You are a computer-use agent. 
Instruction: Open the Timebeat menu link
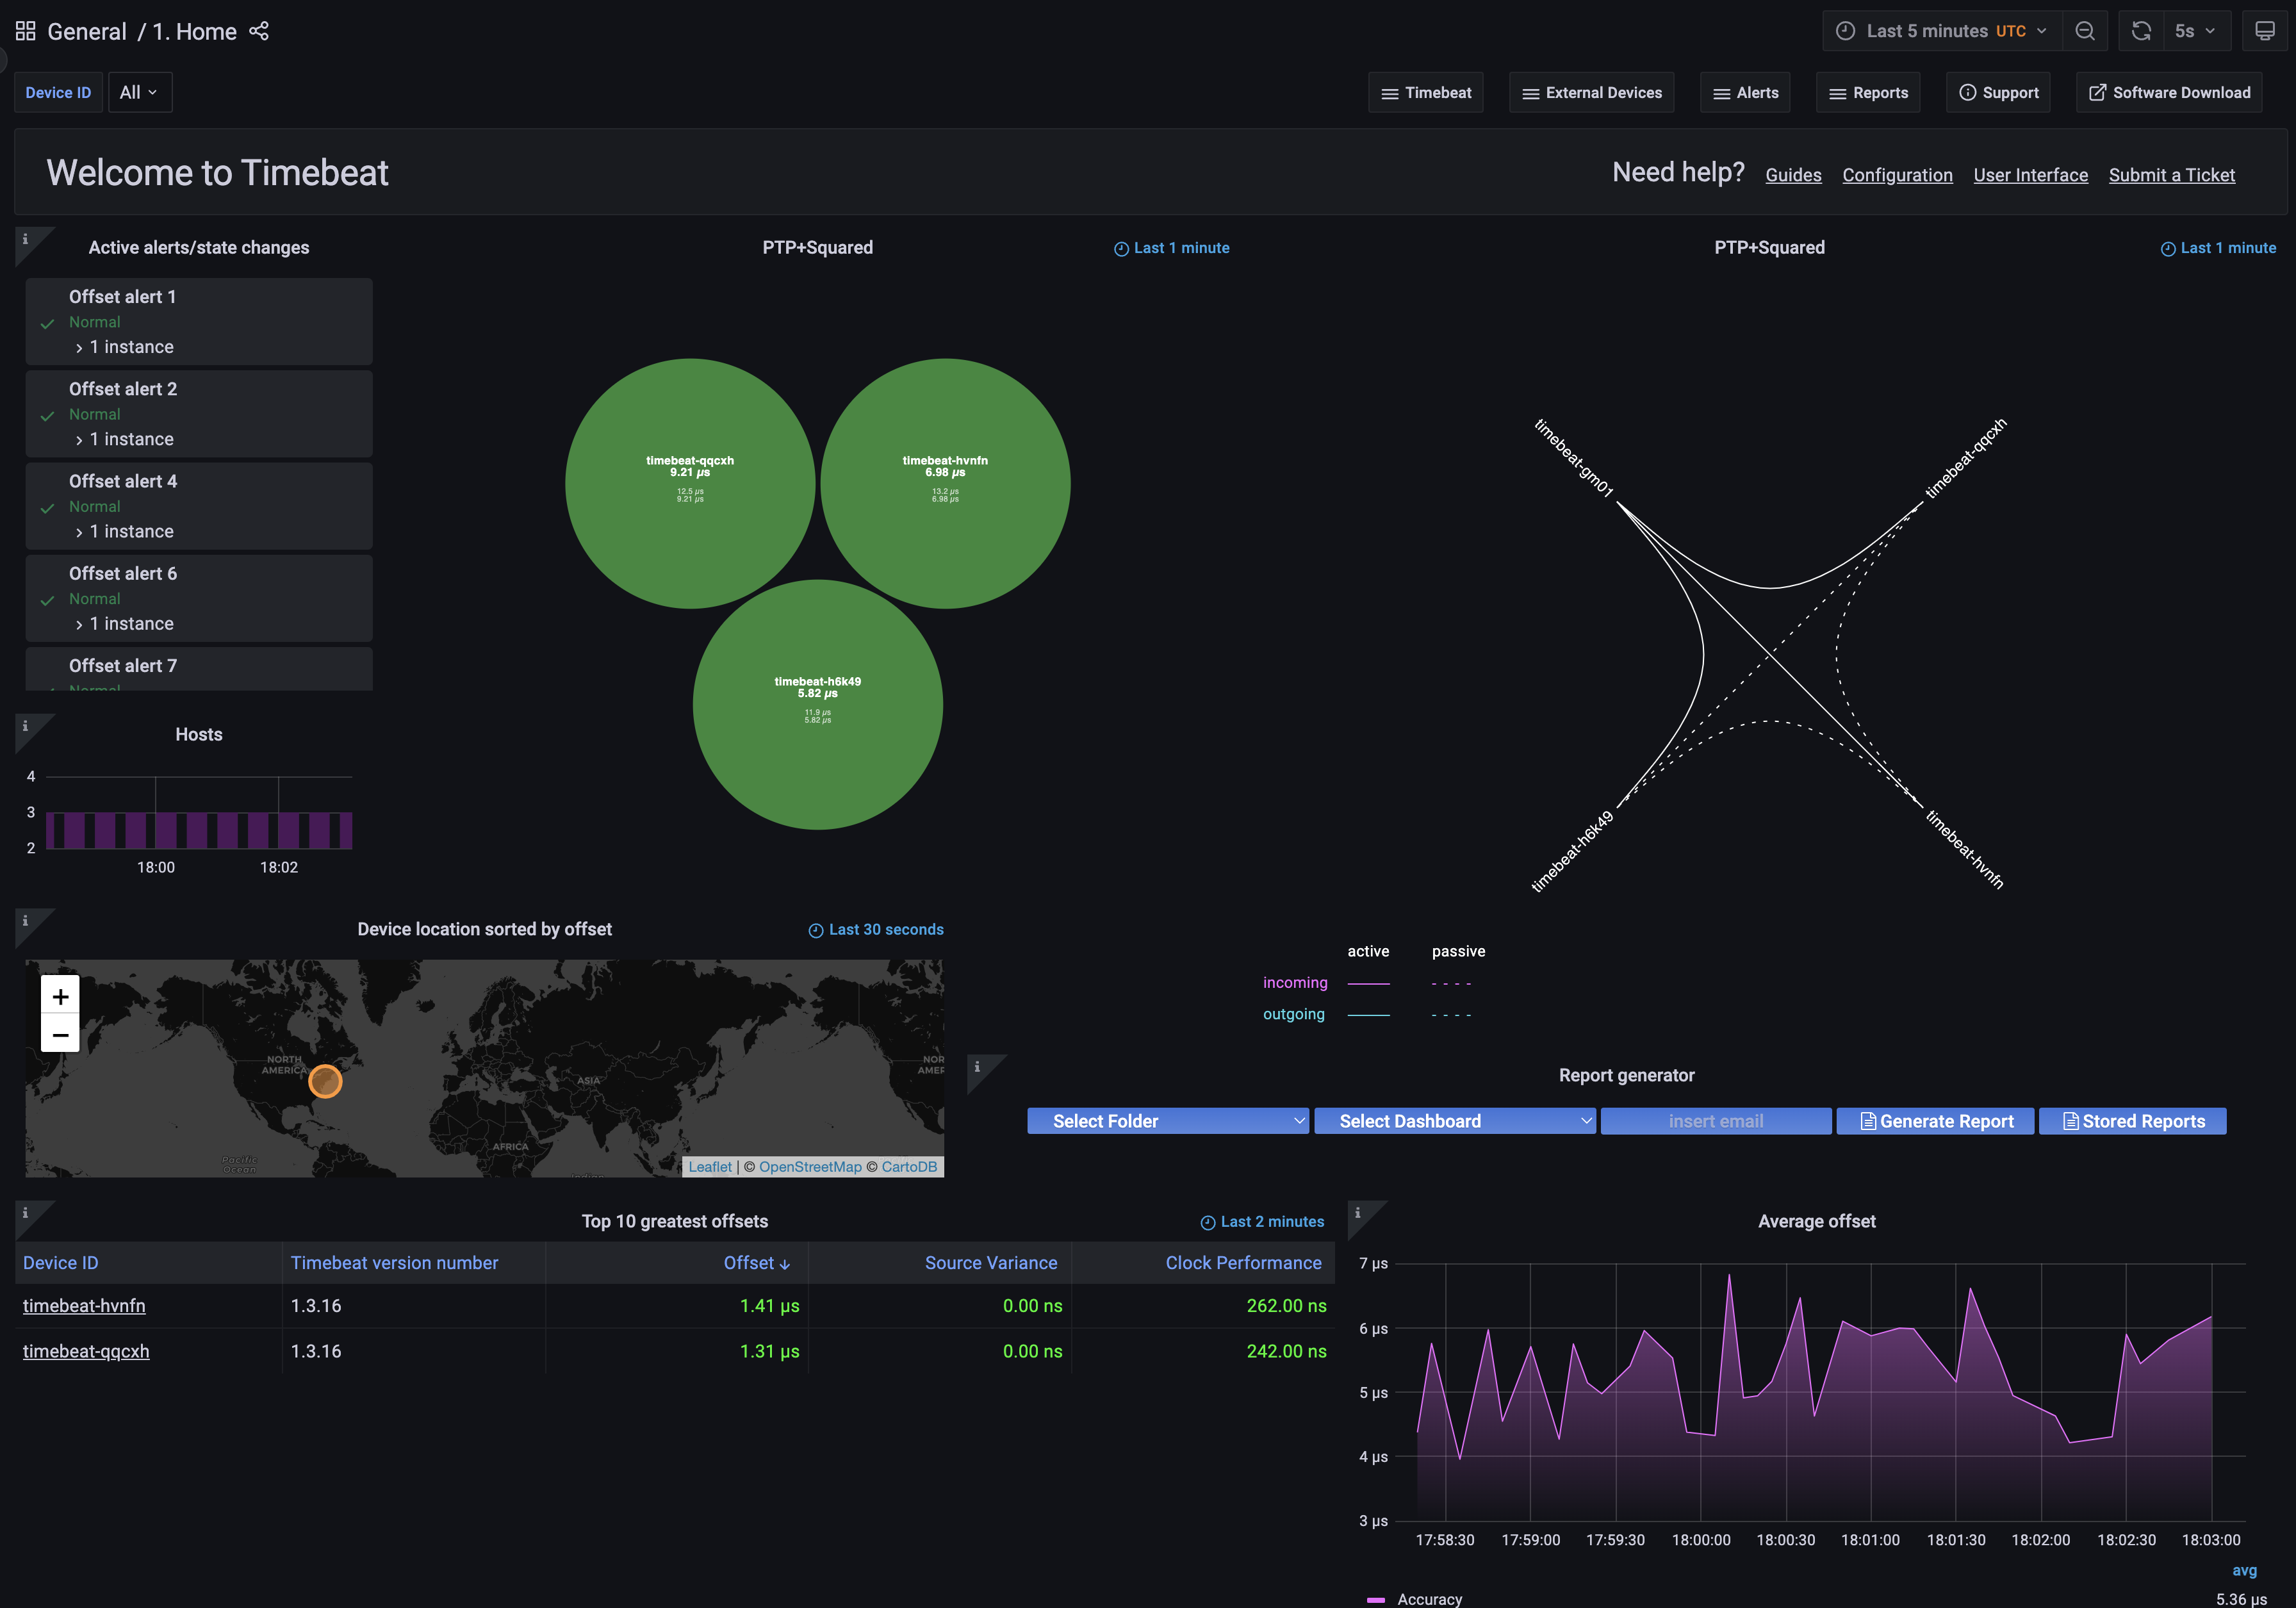click(1426, 92)
